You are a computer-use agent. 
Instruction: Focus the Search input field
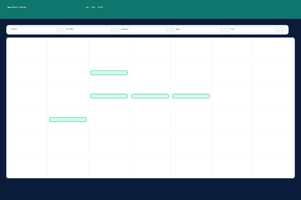(x=33, y=30)
